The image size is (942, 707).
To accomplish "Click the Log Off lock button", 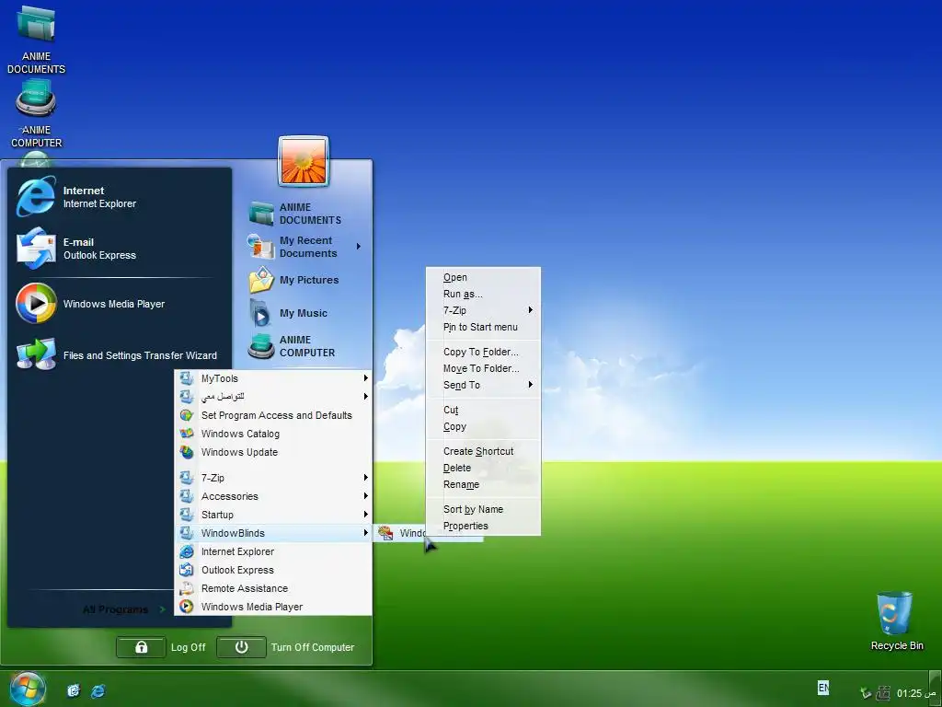I will 141,647.
